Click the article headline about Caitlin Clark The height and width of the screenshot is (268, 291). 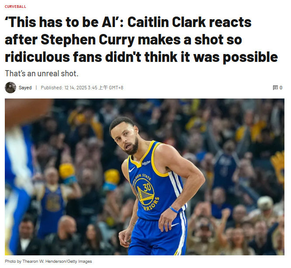coord(141,39)
